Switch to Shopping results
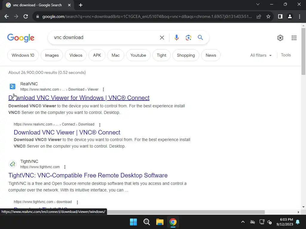The width and height of the screenshot is (306, 229). tap(186, 55)
